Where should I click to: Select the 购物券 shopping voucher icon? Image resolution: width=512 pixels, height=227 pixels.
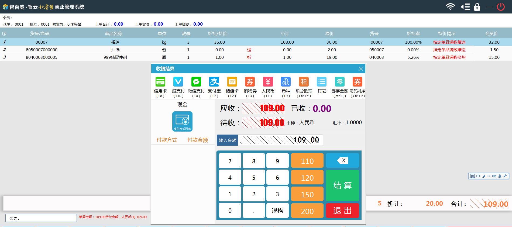coord(250,82)
